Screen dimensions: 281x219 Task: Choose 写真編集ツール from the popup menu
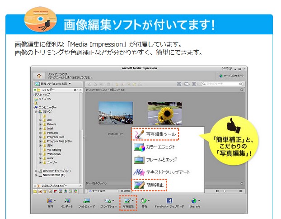pyautogui.click(x=155, y=134)
